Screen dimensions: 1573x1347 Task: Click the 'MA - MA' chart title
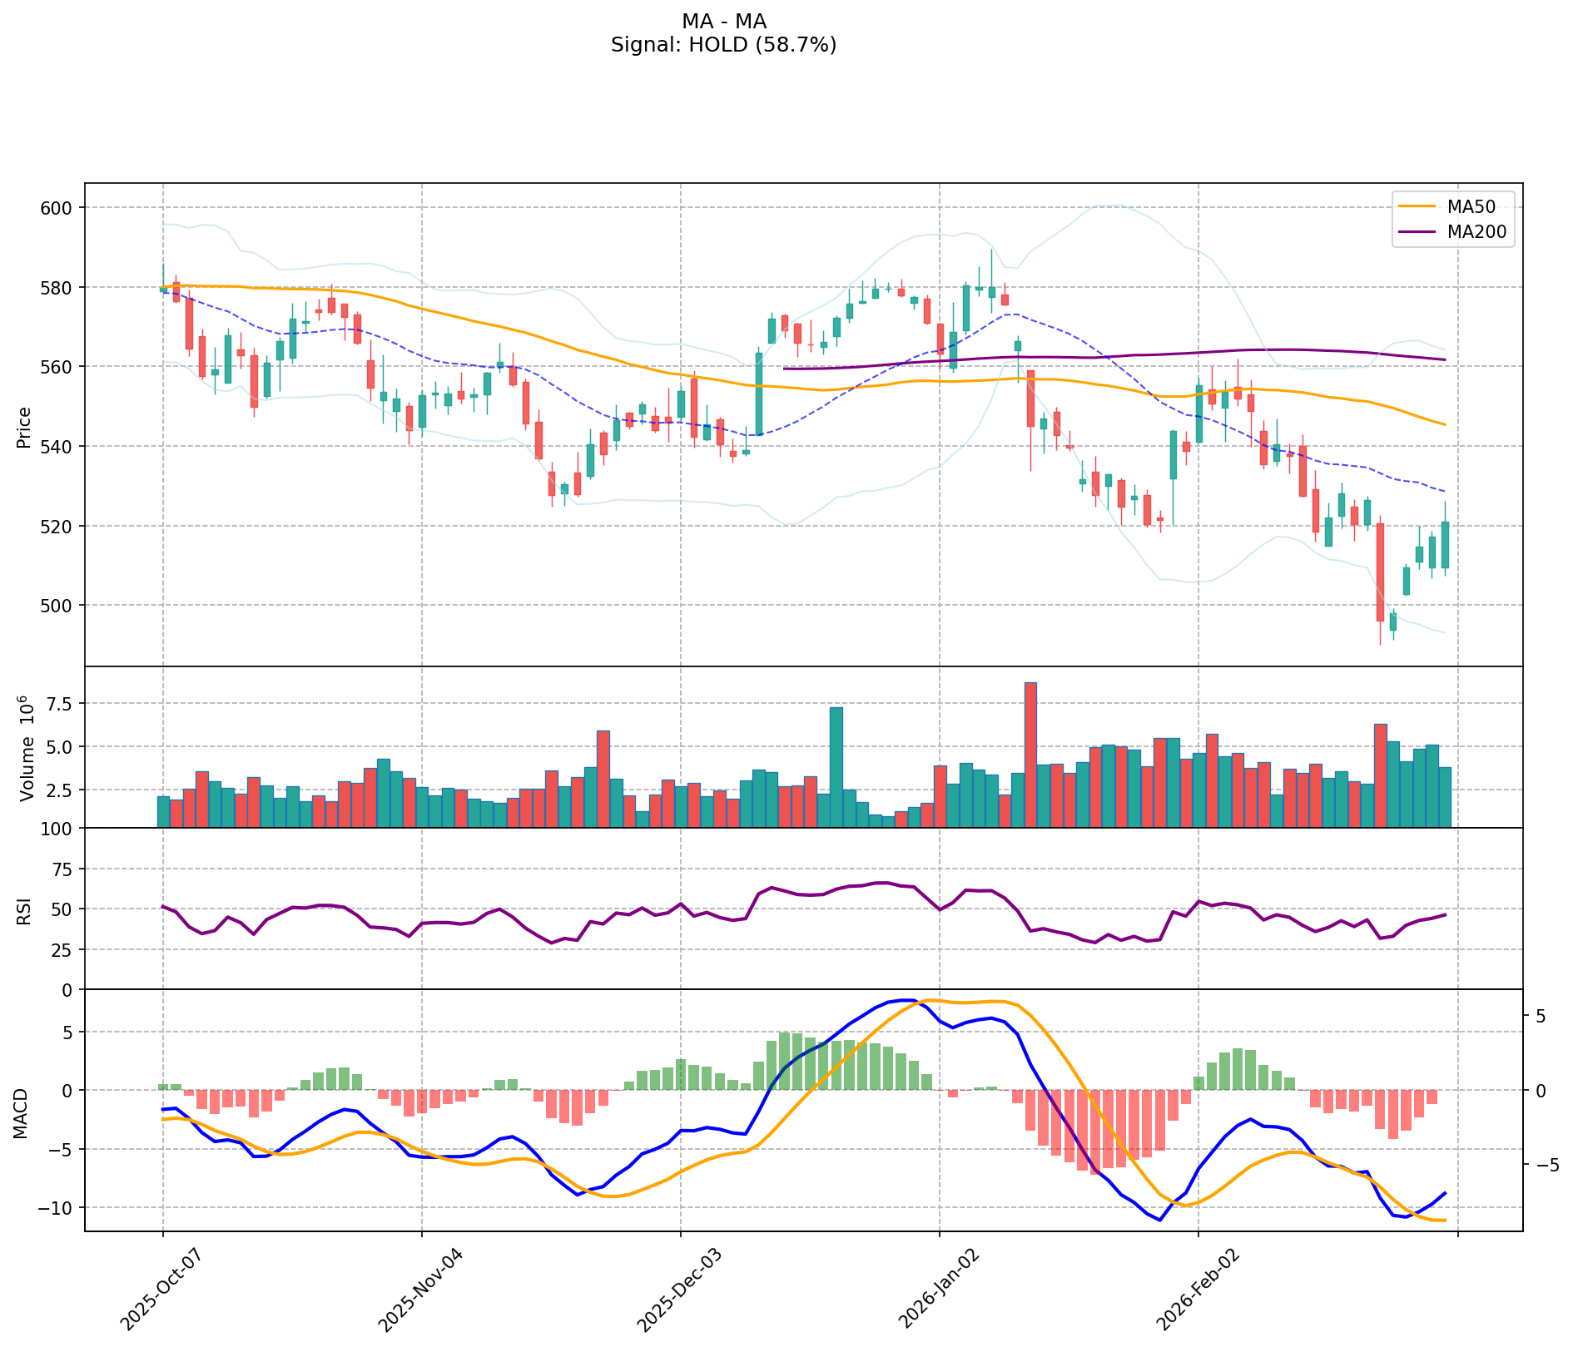tap(723, 22)
